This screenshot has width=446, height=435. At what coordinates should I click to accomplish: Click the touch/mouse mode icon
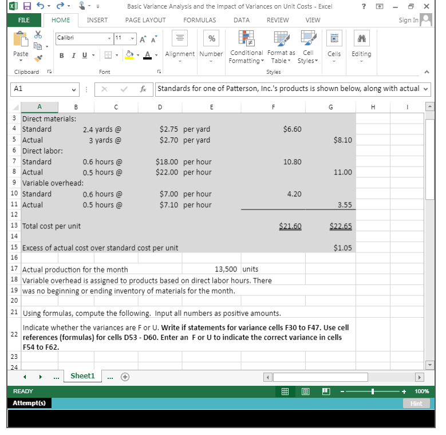coord(82,6)
